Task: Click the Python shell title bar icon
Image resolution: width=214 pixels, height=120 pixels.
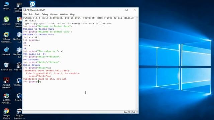Action: [x=25, y=10]
